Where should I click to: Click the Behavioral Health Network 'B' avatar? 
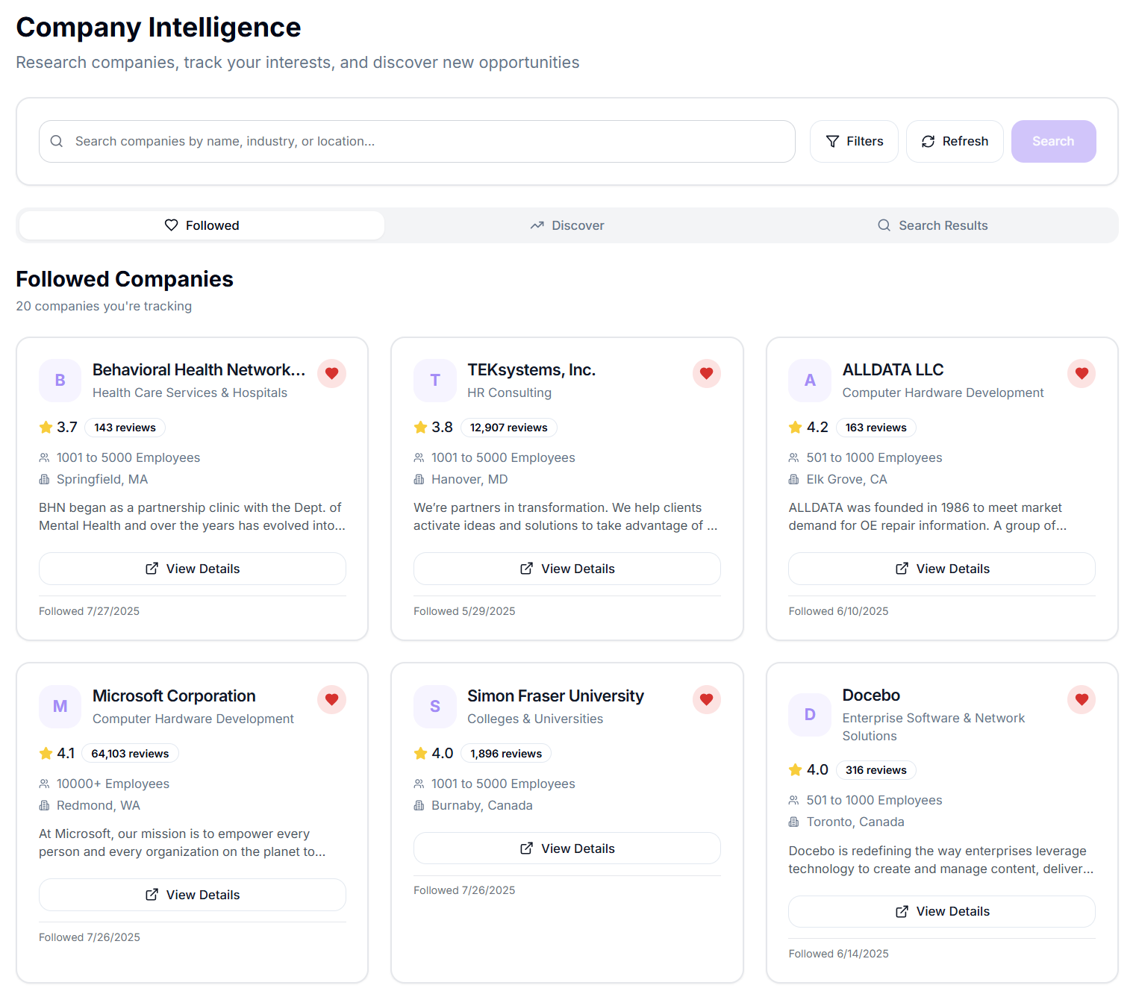pyautogui.click(x=60, y=381)
